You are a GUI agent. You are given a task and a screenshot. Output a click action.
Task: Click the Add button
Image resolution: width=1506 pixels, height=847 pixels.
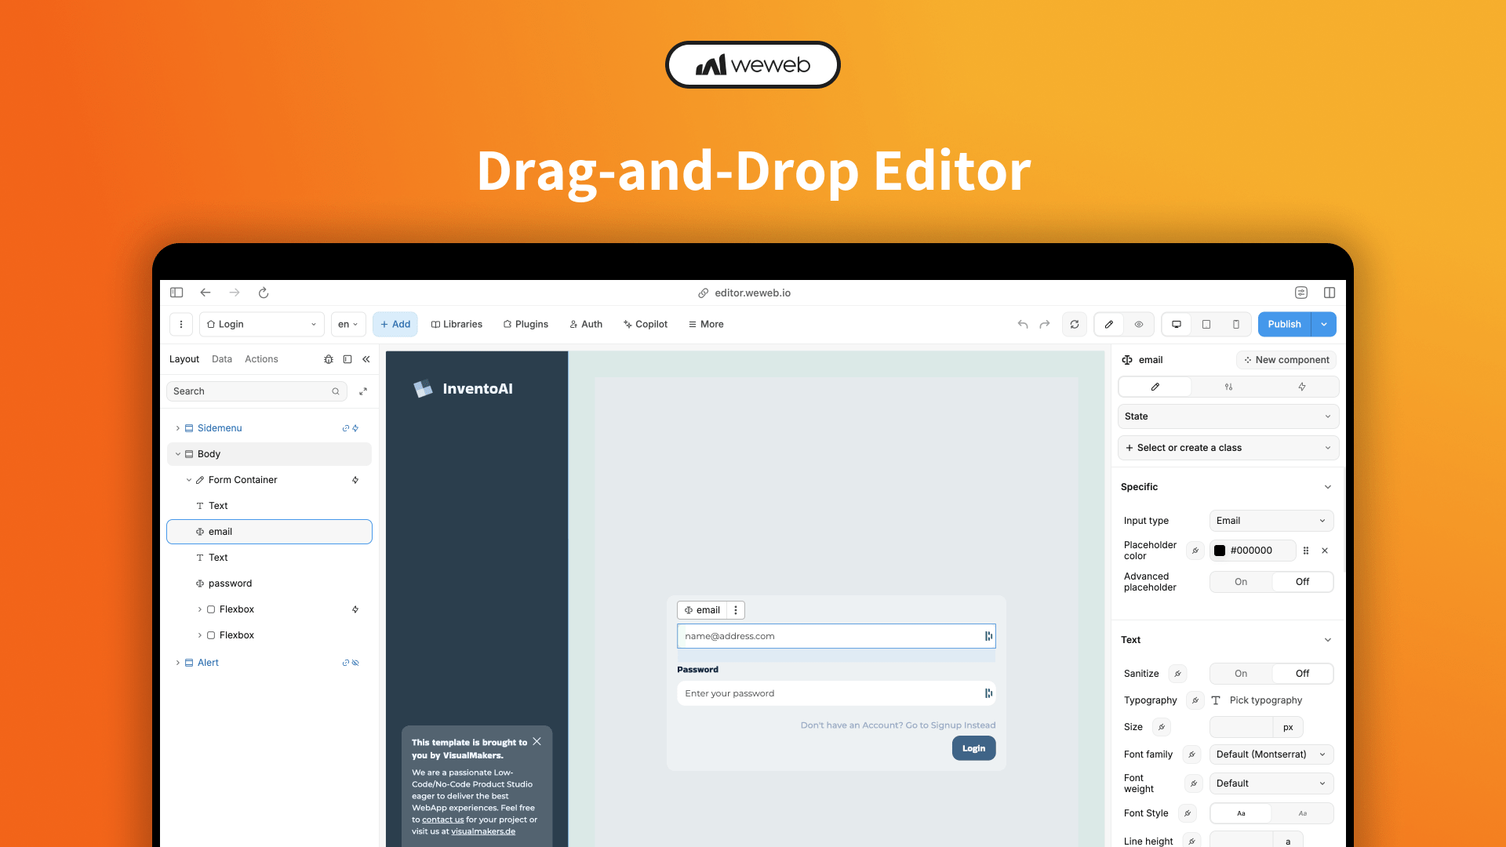pyautogui.click(x=395, y=324)
